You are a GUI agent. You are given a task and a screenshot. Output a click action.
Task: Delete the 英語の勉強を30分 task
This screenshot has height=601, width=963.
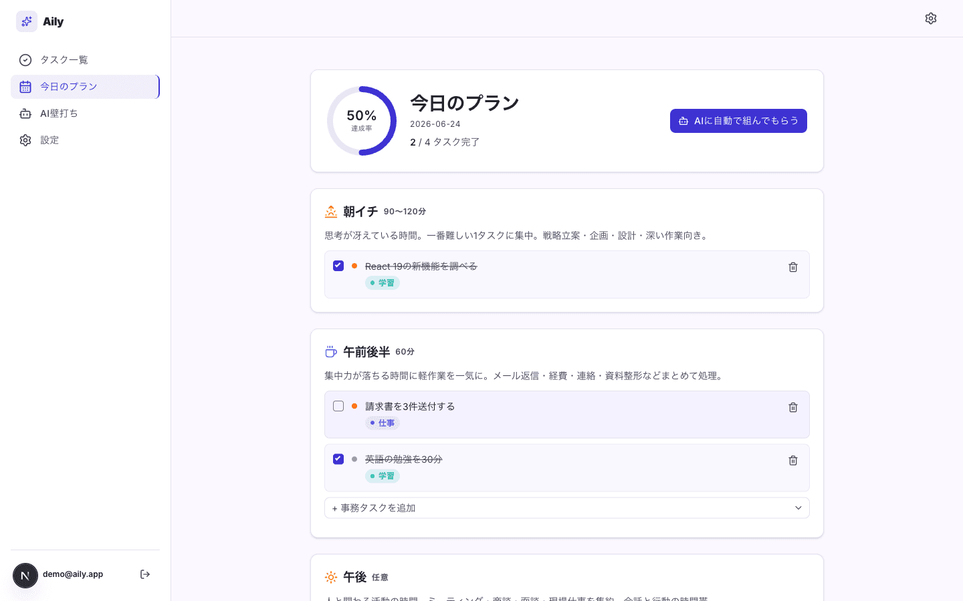(793, 461)
